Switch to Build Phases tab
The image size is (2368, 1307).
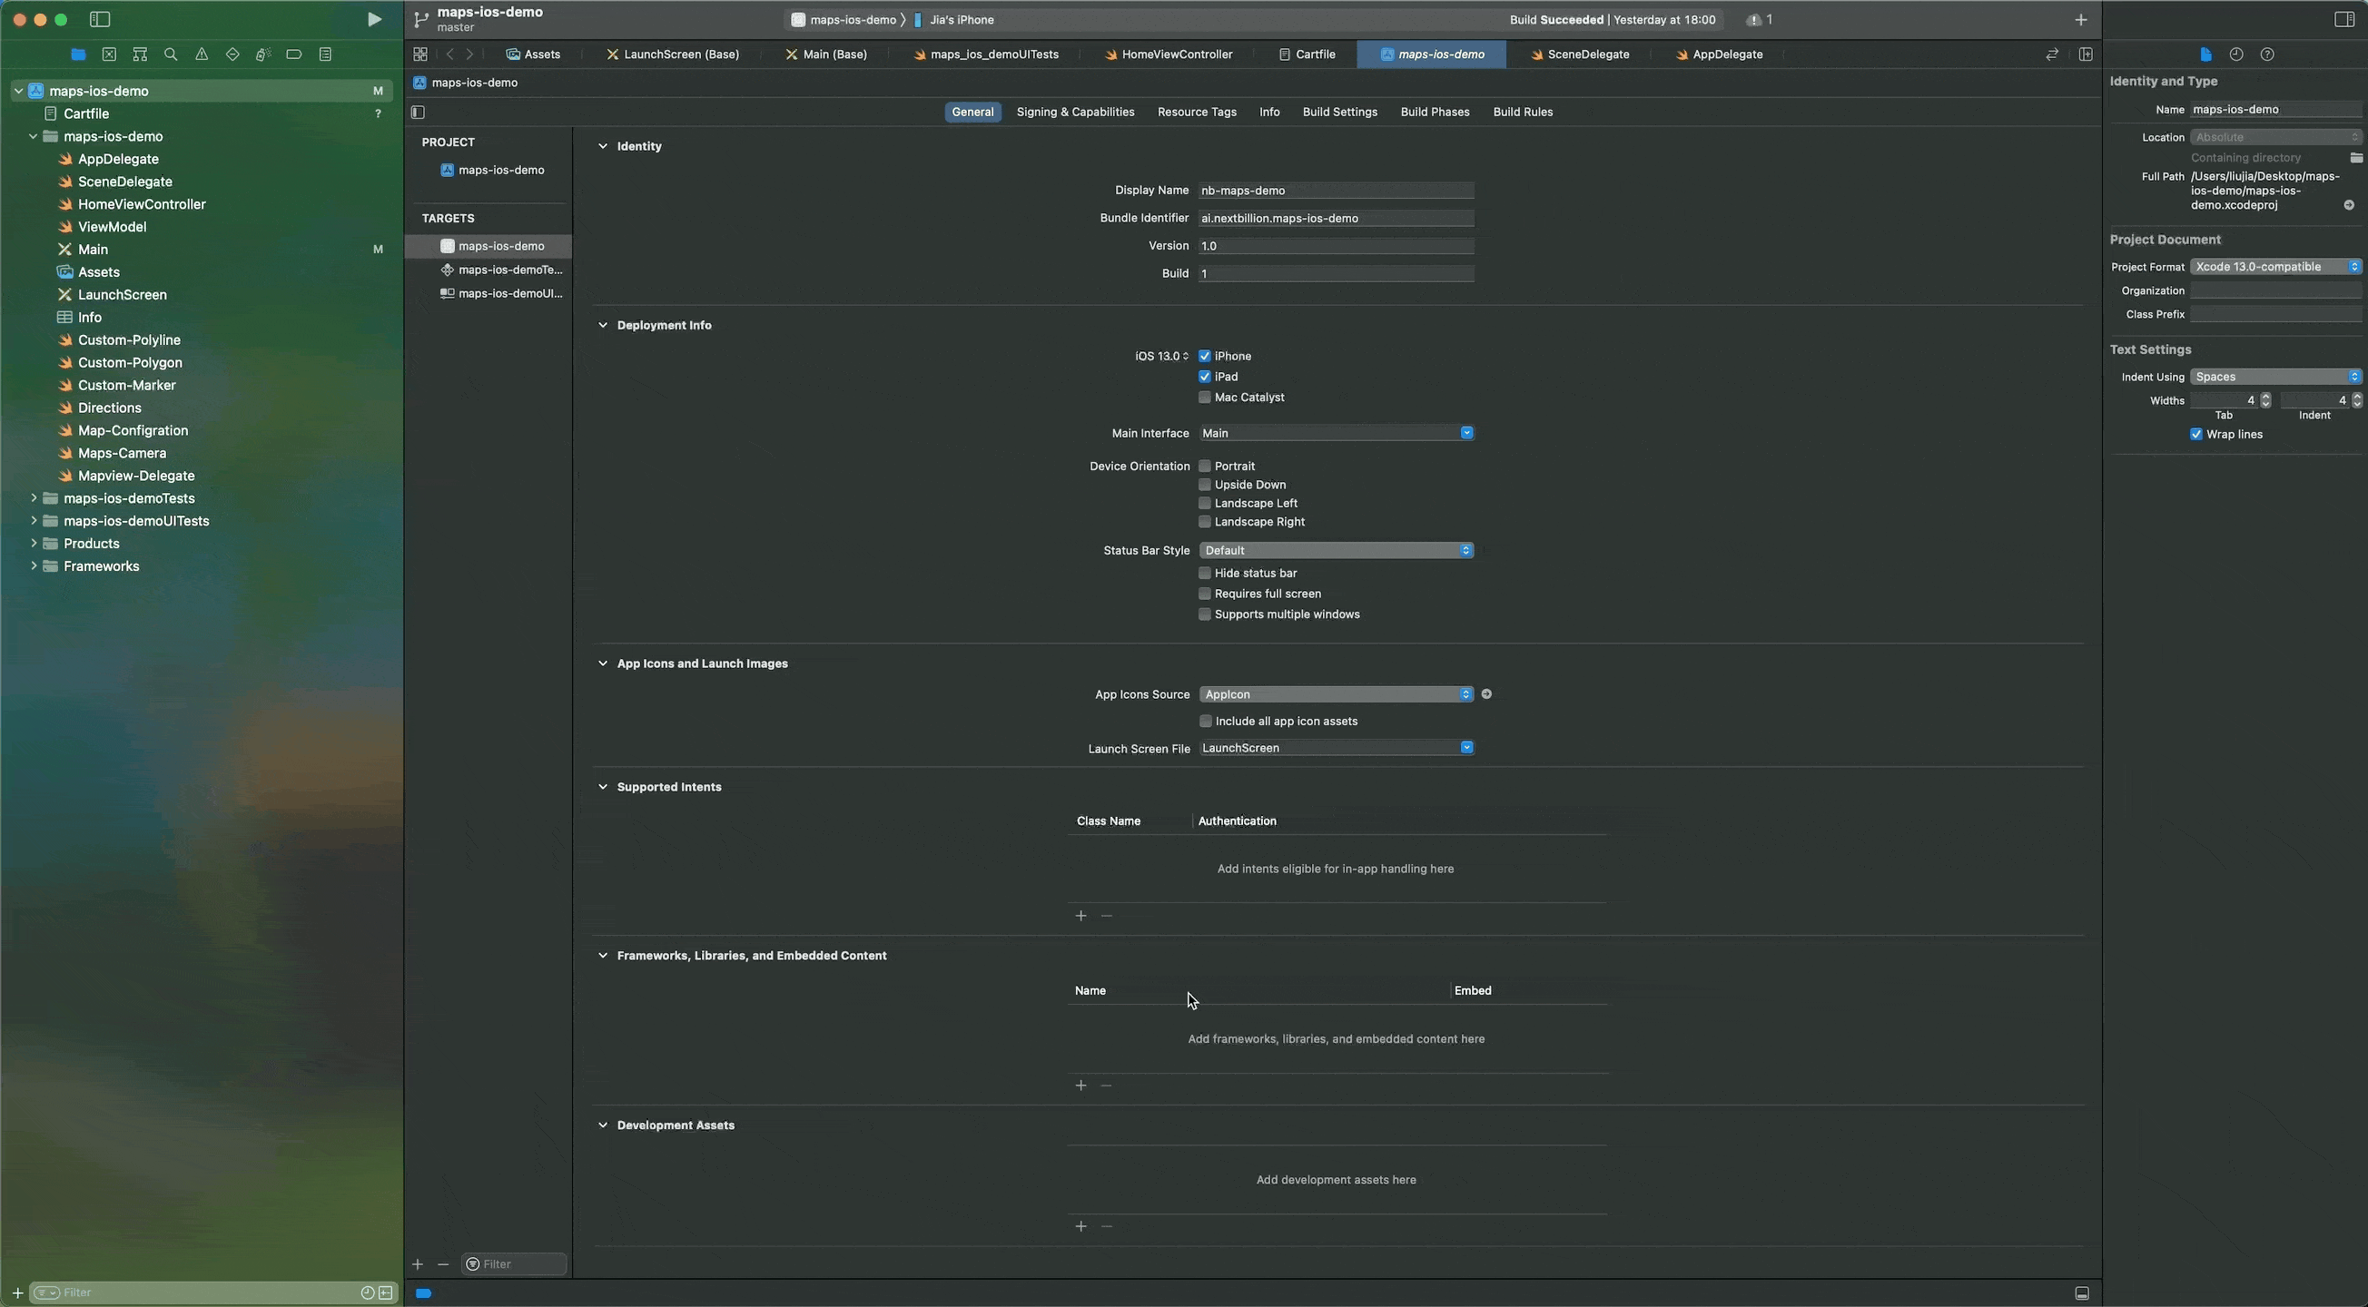(1434, 113)
